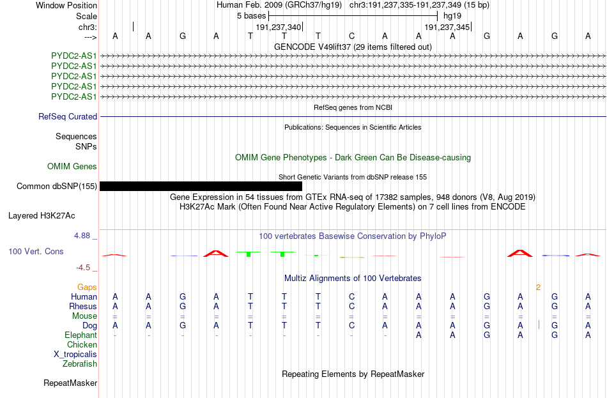Click the ---> sequence direction label
607x398 pixels.
click(90, 37)
